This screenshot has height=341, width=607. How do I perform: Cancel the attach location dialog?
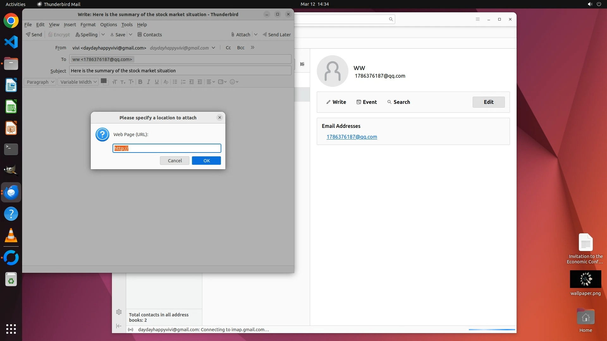pos(175,161)
